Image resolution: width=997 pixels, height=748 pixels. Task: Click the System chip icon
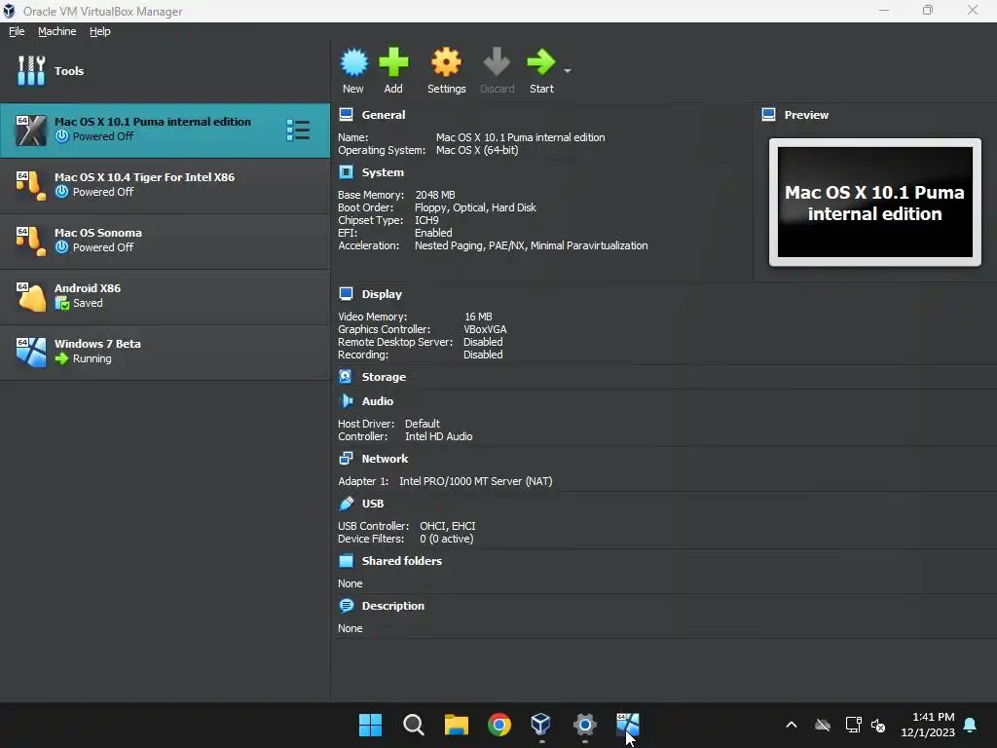click(x=346, y=171)
